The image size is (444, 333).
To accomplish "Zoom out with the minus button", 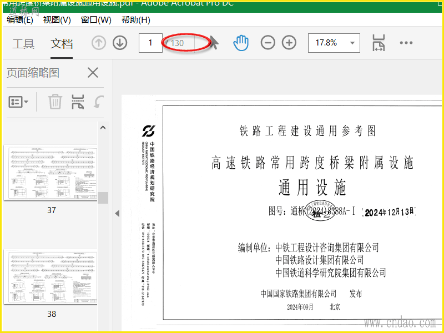I will click(x=268, y=43).
